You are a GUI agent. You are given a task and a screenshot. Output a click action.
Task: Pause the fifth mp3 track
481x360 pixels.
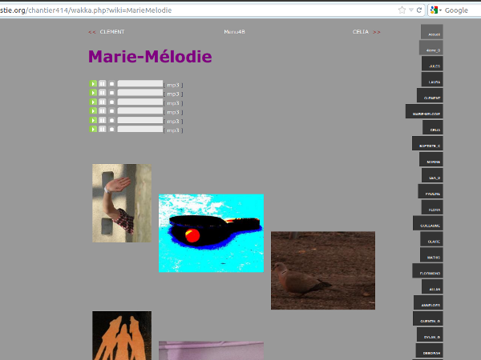103,121
